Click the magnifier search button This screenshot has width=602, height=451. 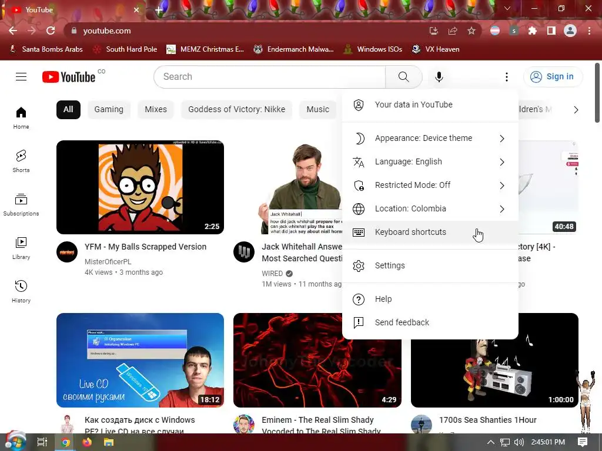pos(403,77)
